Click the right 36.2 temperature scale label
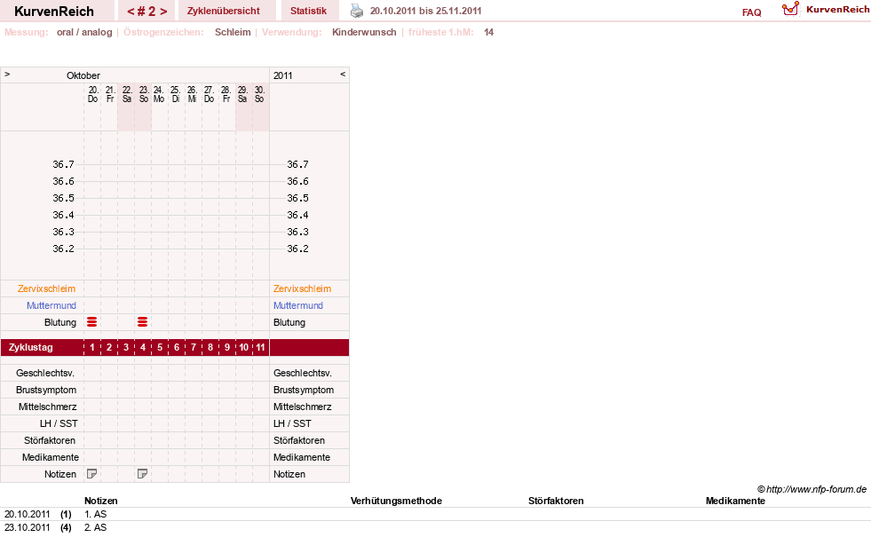Image resolution: width=871 pixels, height=553 pixels. 297,249
